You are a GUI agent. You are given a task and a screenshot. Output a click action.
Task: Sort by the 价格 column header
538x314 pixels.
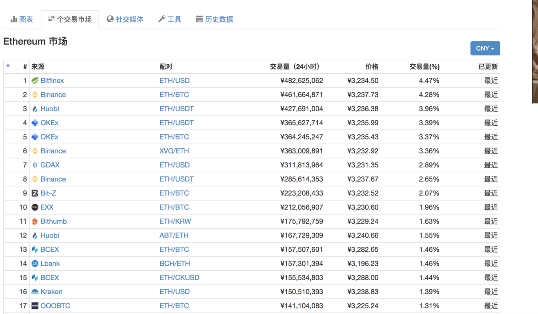click(x=372, y=66)
